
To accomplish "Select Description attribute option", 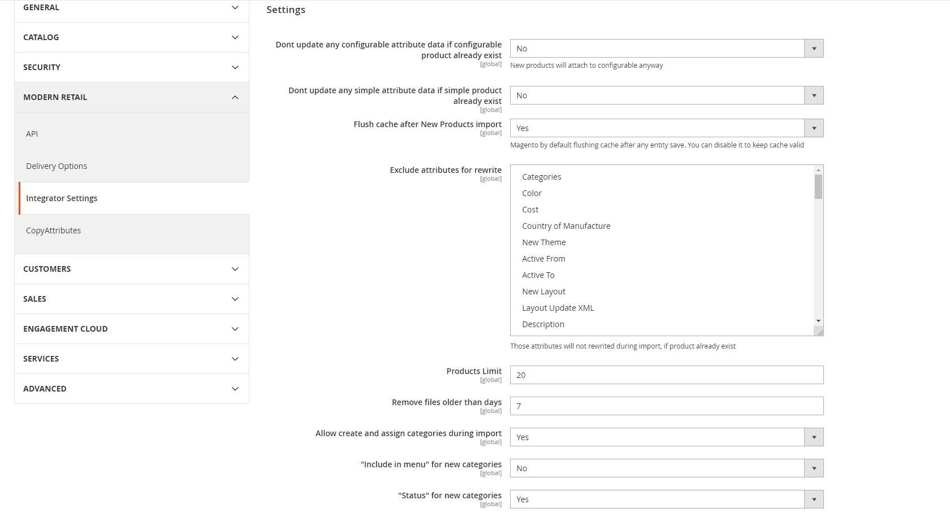I will 662,324.
